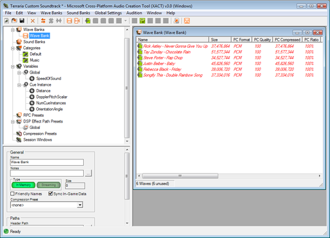Select the Wave Bank tree item
Viewport: 330px width, 238px height.
(x=39, y=35)
